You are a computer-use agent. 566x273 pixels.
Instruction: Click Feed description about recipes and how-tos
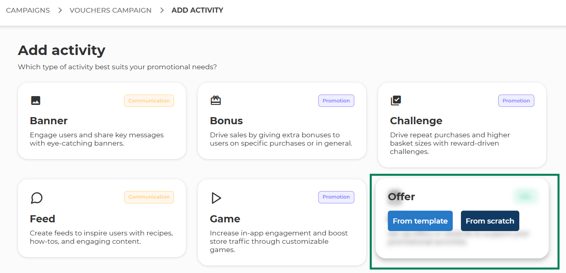(x=101, y=237)
